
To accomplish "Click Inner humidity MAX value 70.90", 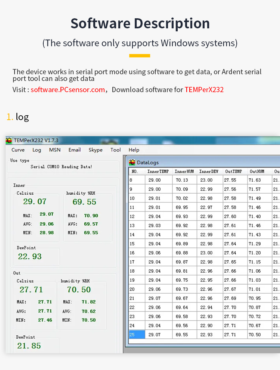I will click(91, 216).
